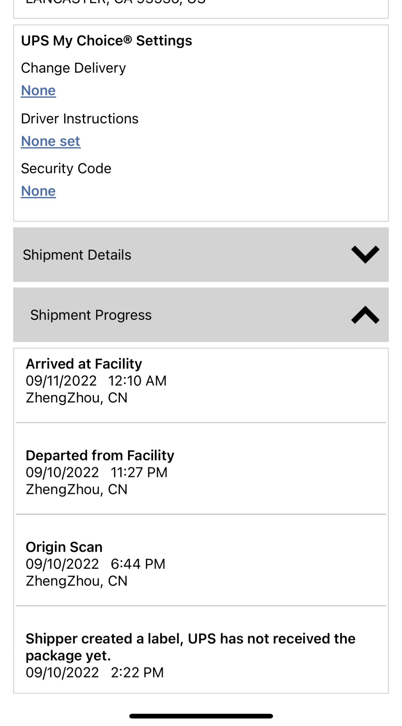The image size is (402, 726).
Task: Select the Departed from Facility status entry
Action: (100, 456)
